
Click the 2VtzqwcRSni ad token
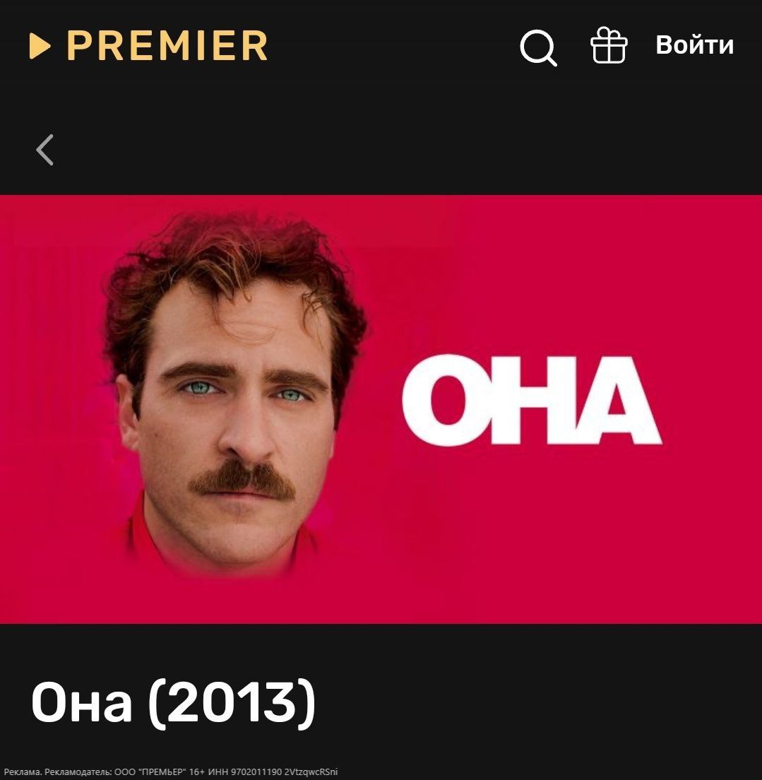click(x=311, y=772)
